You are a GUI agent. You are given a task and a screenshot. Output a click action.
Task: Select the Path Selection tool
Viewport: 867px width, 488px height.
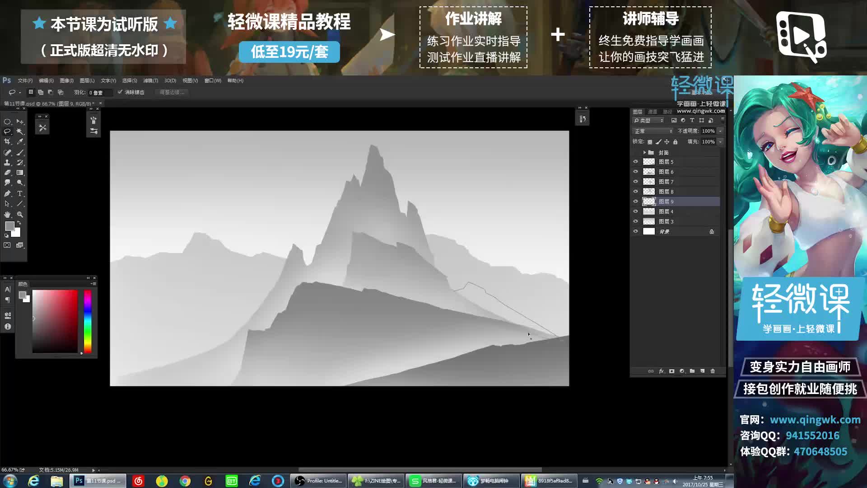tap(7, 204)
